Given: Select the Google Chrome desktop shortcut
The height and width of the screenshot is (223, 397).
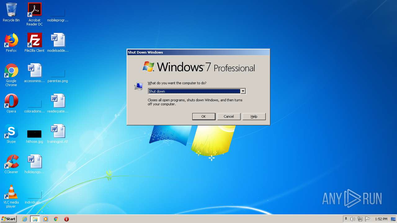Looking at the screenshot, I should point(11,75).
